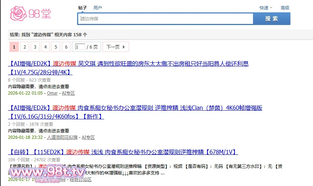Screen dimensions: 313x186
Task: Open results page 5
Action: [56, 47]
